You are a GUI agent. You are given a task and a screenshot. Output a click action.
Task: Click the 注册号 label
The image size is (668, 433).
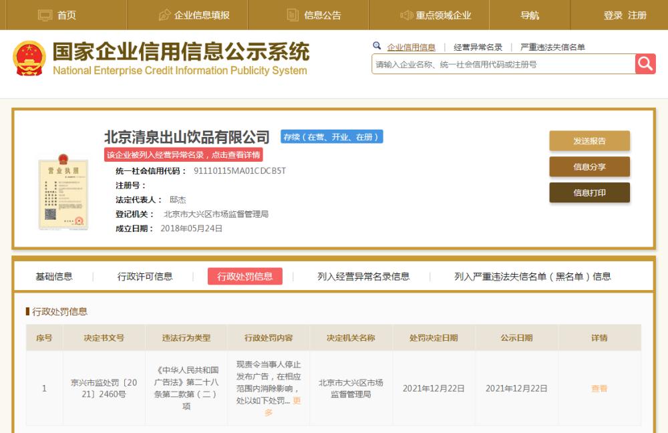coord(130,185)
